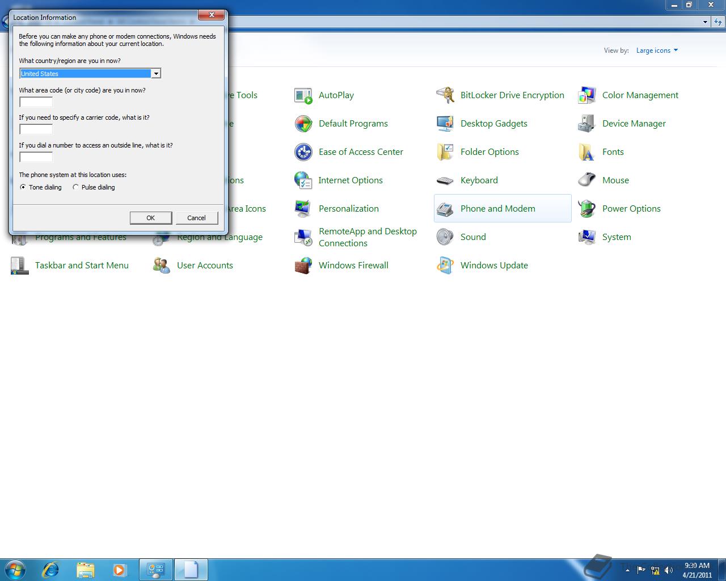
Task: Expand the country/region dropdown in Location Information
Action: point(156,74)
